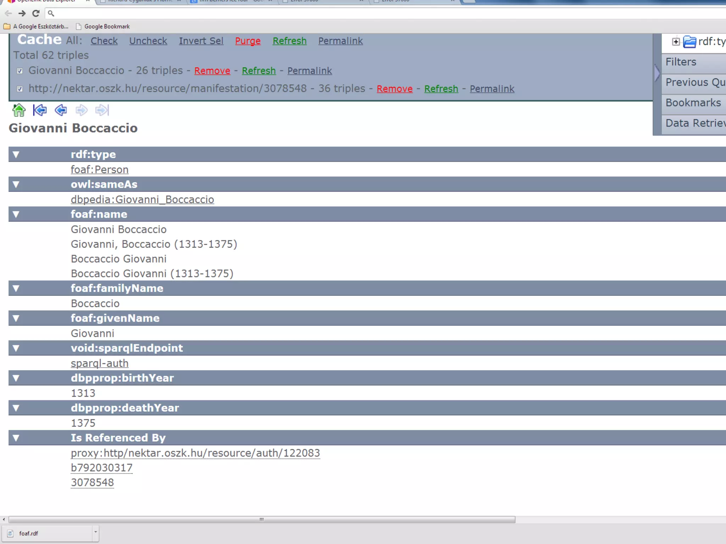Collapse the rdf:type property section
This screenshot has height=544, width=726.
(16, 154)
